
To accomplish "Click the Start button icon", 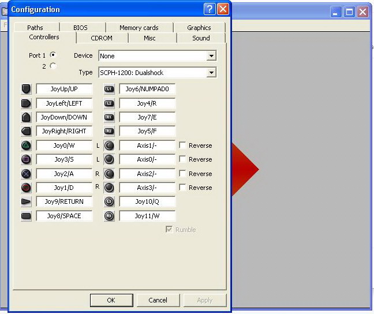I will pos(26,201).
